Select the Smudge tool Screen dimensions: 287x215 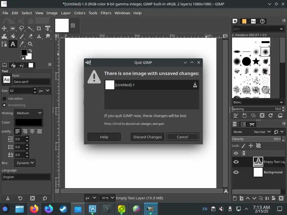pyautogui.click(x=48, y=36)
